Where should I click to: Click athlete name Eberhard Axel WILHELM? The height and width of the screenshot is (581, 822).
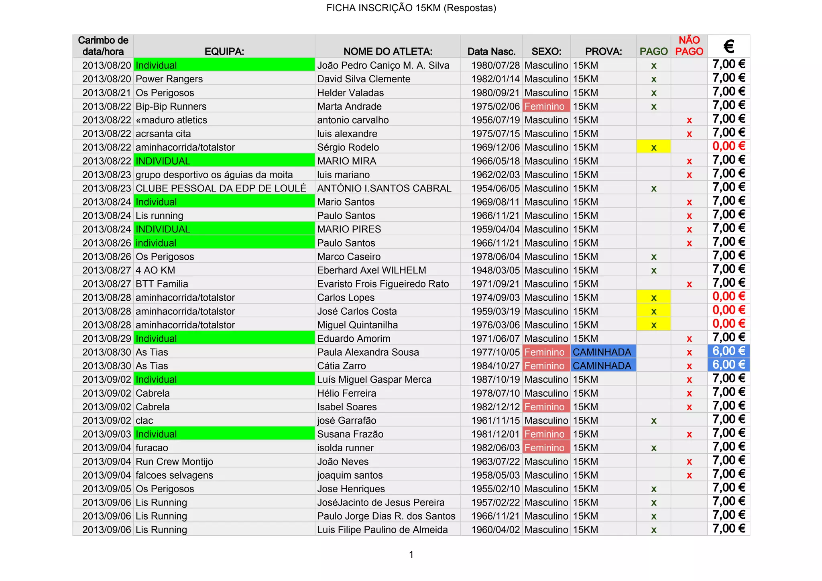click(x=372, y=270)
